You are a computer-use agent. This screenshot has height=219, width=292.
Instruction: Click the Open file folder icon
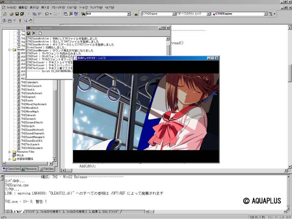(12, 14)
